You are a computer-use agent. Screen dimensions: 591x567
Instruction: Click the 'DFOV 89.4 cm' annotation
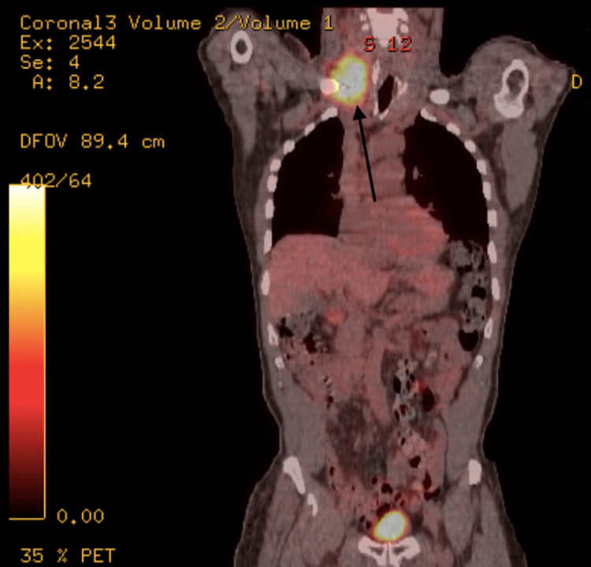tap(92, 142)
